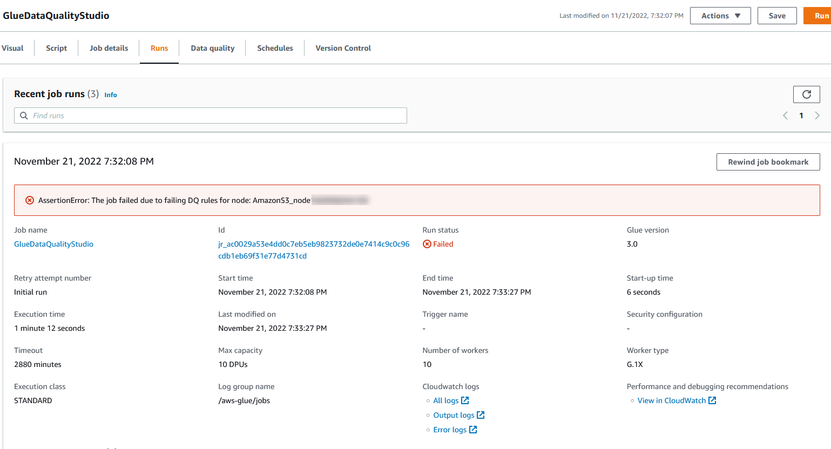Open the All logs external link icon

tap(465, 400)
